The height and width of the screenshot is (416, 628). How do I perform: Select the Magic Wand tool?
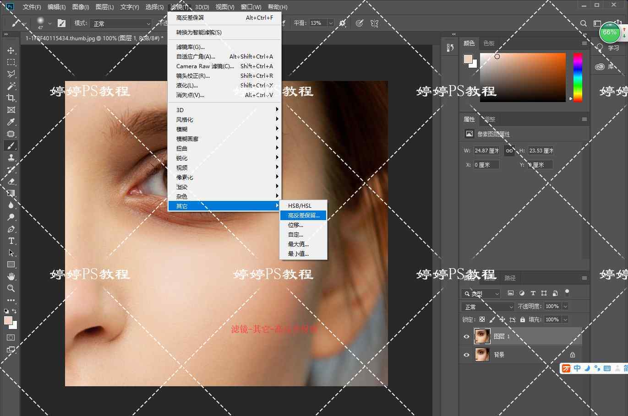[11, 86]
